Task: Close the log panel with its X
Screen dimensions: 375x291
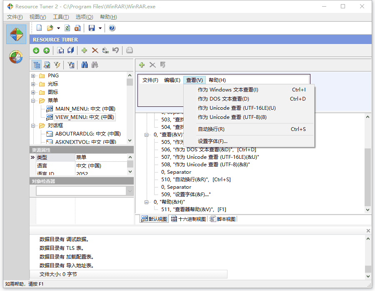Action: (x=368, y=231)
